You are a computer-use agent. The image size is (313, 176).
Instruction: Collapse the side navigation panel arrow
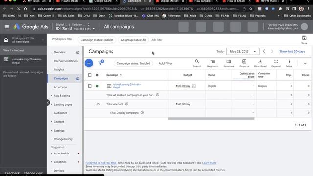[x=48, y=102]
